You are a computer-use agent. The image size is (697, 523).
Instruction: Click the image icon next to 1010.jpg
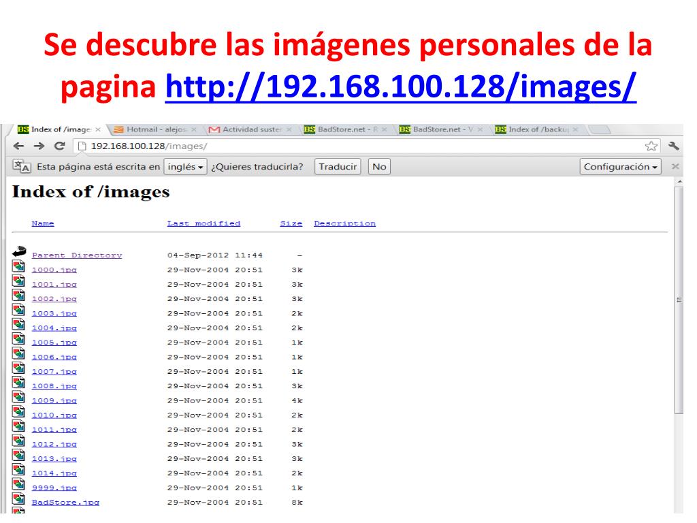18,412
